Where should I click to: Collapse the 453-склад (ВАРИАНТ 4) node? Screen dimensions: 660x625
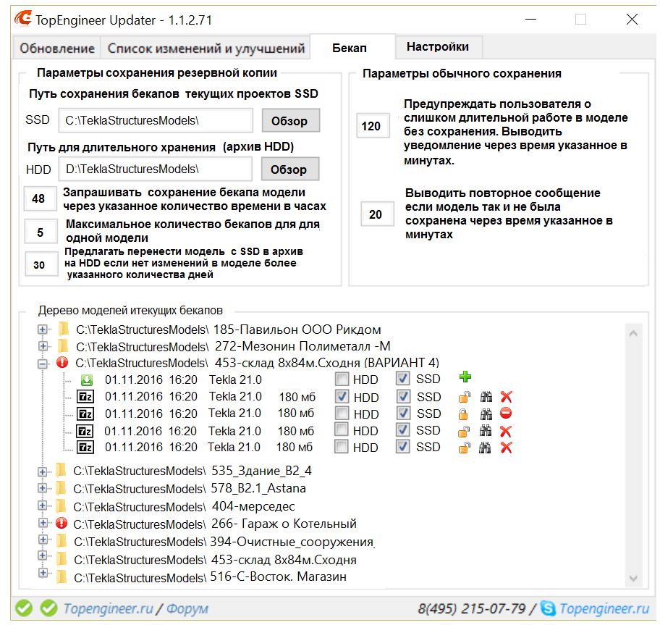tap(42, 364)
